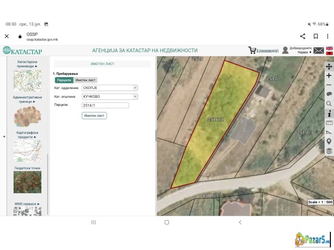
Task: Zoom in with the plus tool
Action: (329, 76)
